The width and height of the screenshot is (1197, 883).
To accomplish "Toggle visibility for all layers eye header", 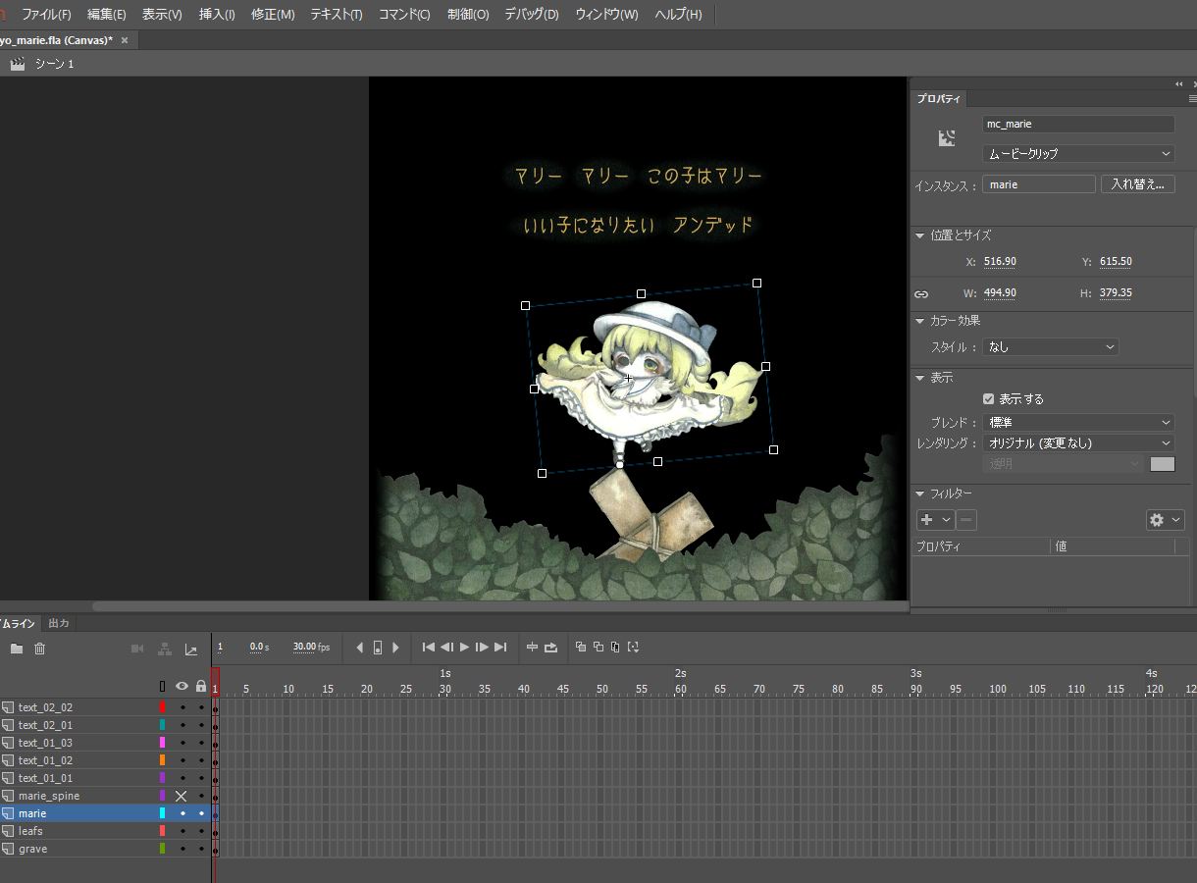I will coord(182,687).
